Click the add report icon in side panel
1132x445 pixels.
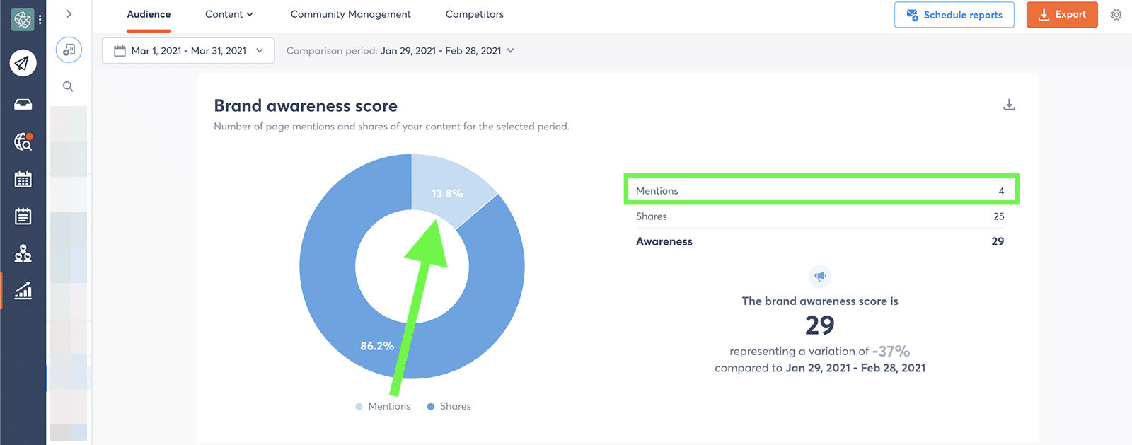[x=69, y=50]
